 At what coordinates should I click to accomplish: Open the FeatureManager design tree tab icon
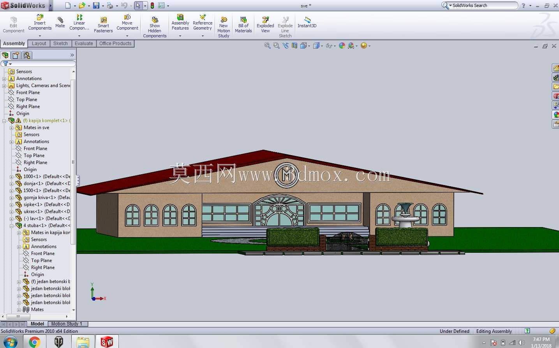(5, 55)
